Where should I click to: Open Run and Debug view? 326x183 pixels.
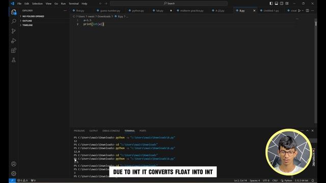click(14, 41)
